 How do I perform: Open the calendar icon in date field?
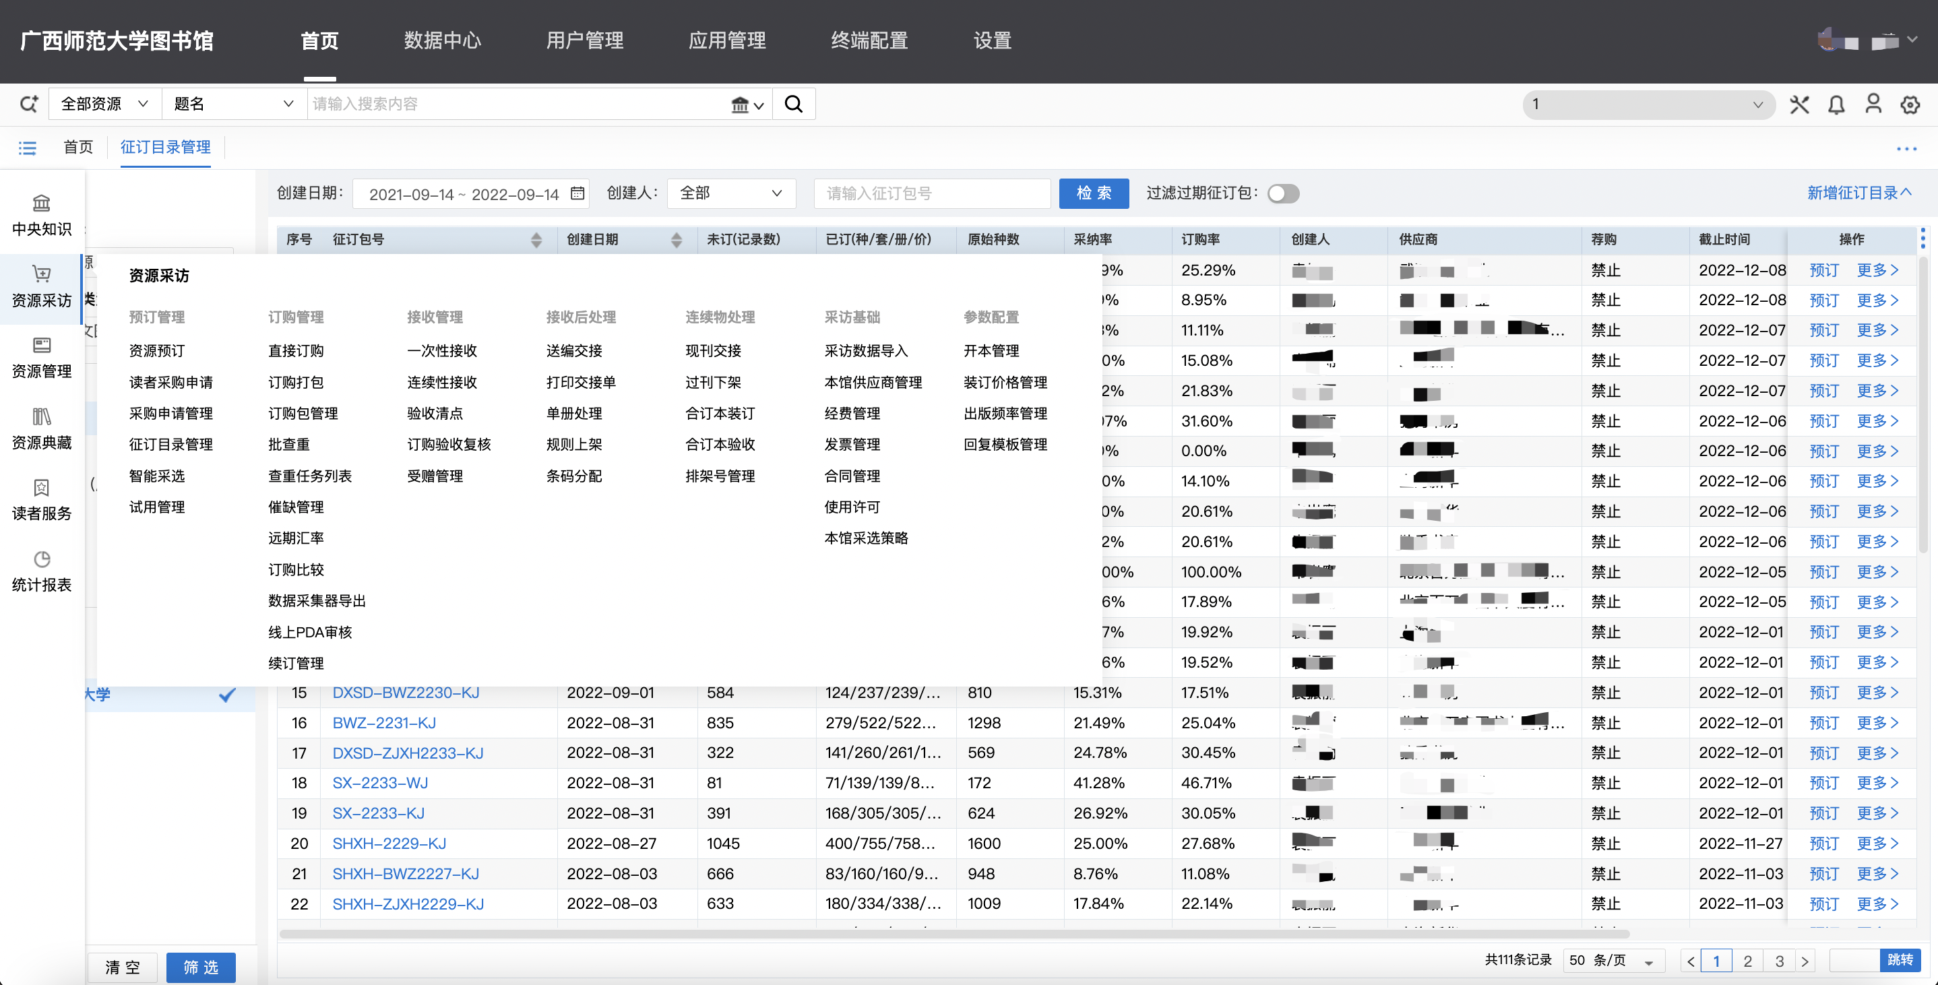pos(577,193)
